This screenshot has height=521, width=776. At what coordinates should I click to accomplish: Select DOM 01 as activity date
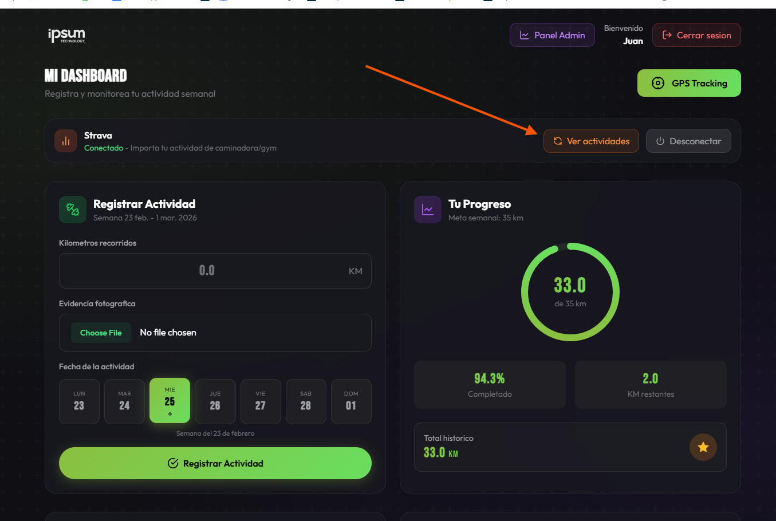point(351,401)
